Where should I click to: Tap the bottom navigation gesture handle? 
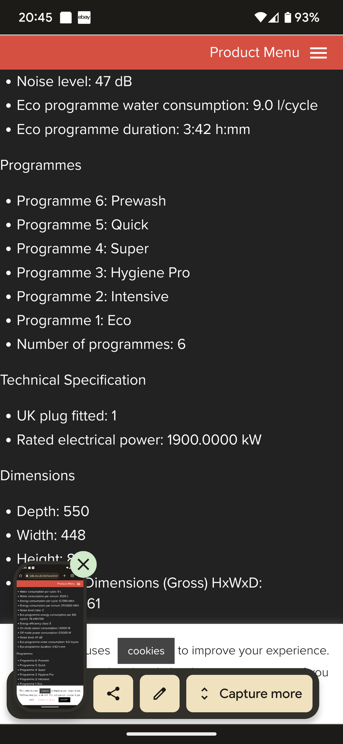[171, 734]
